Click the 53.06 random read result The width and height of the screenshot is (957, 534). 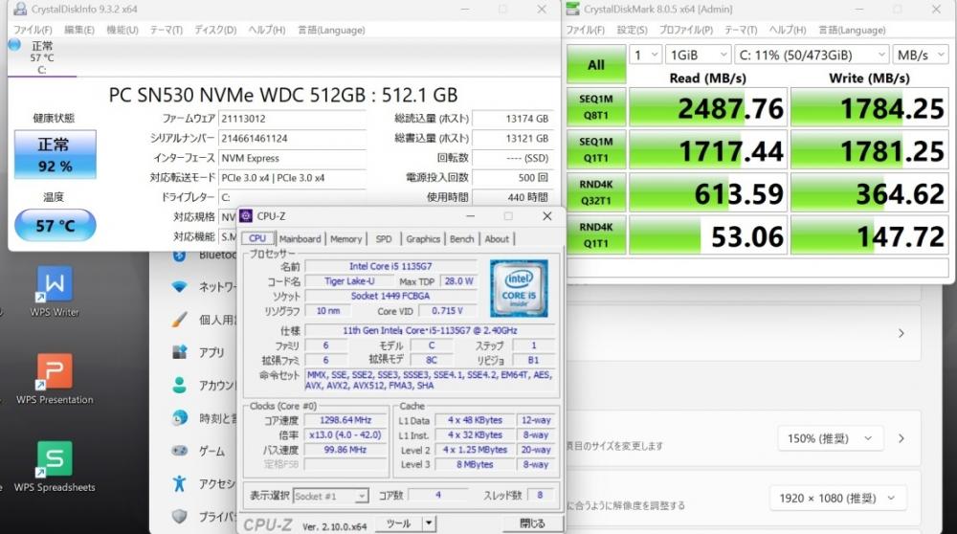(x=708, y=236)
